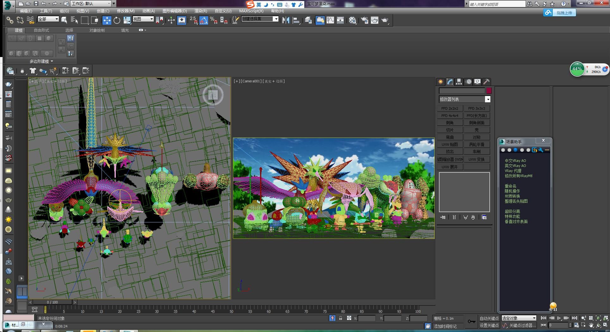Open the Utilities hammer panel tab
The width and height of the screenshot is (610, 332).
click(x=487, y=82)
